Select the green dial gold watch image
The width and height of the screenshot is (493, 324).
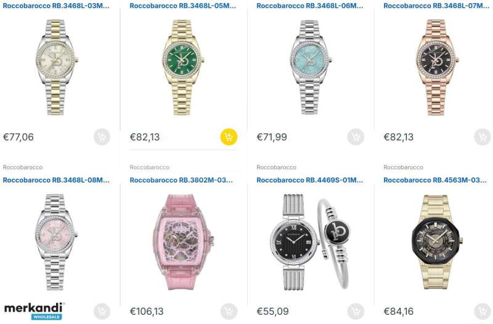point(183,67)
